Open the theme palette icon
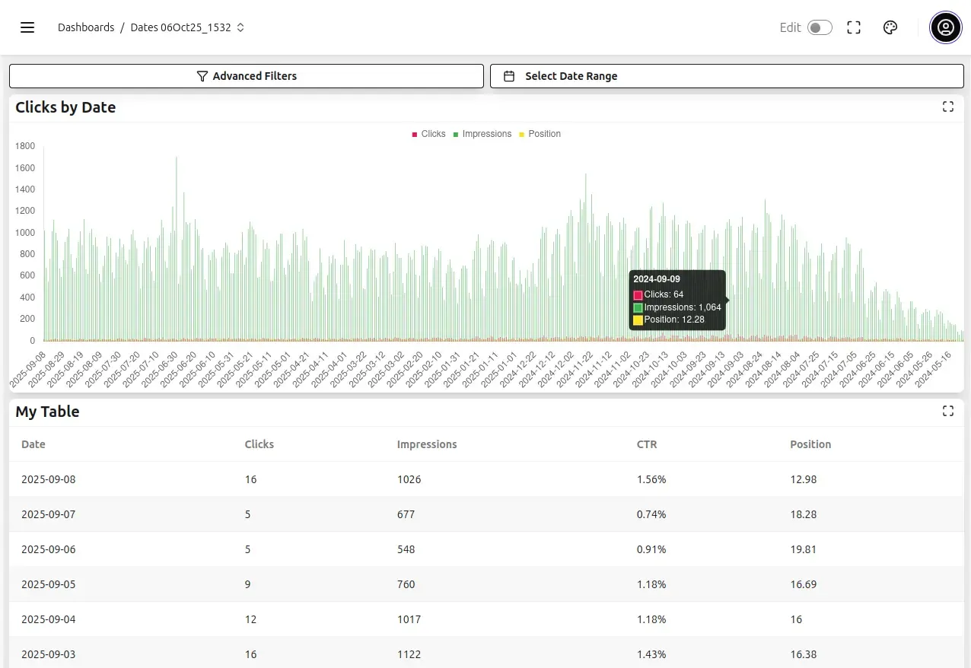The image size is (971, 668). [x=890, y=27]
